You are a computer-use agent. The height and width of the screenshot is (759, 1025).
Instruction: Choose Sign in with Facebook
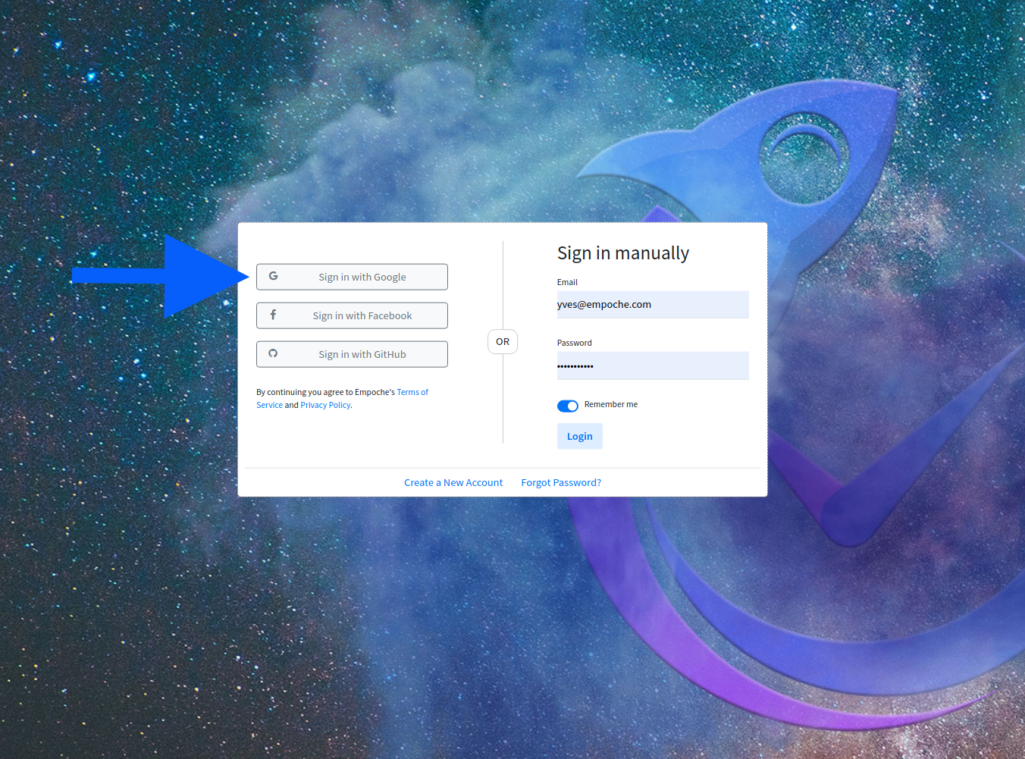click(352, 315)
